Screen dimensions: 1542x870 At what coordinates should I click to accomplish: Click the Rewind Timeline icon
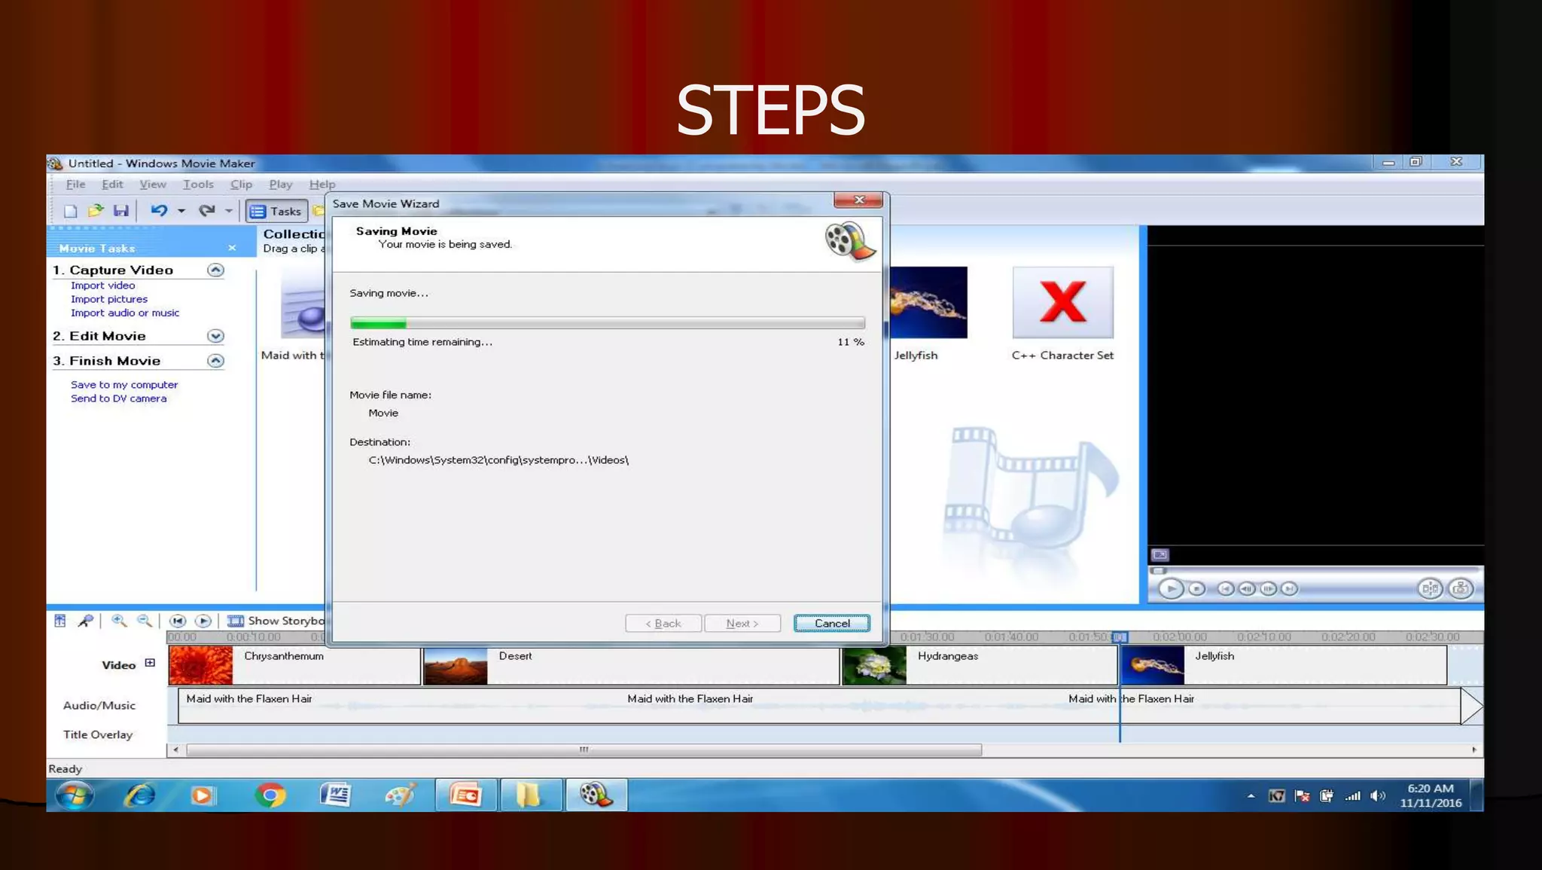(x=178, y=621)
